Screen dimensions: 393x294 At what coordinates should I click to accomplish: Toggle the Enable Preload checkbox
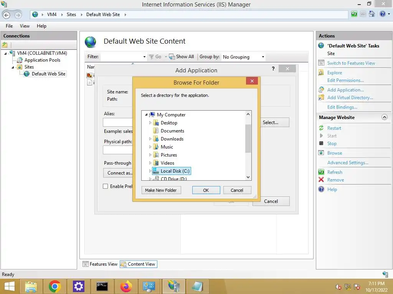click(106, 186)
